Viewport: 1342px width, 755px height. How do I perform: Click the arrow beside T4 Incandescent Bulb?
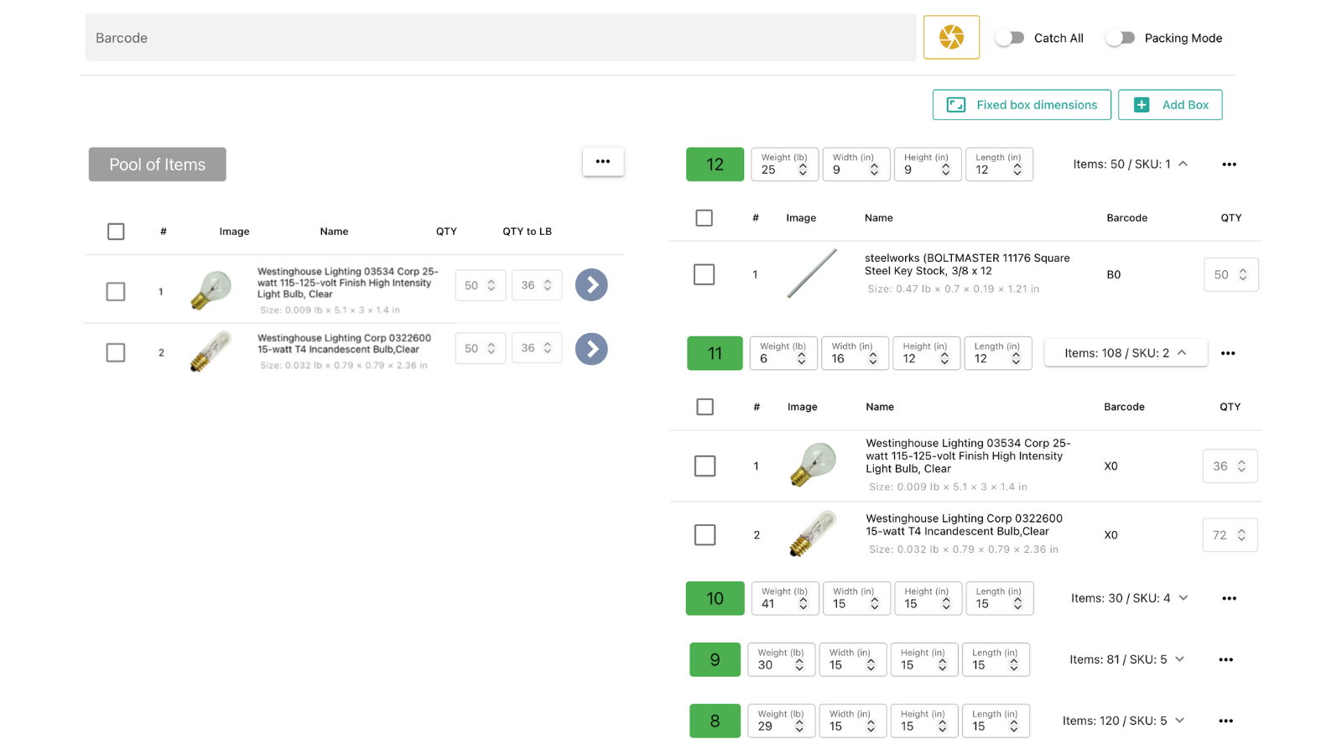[591, 349]
